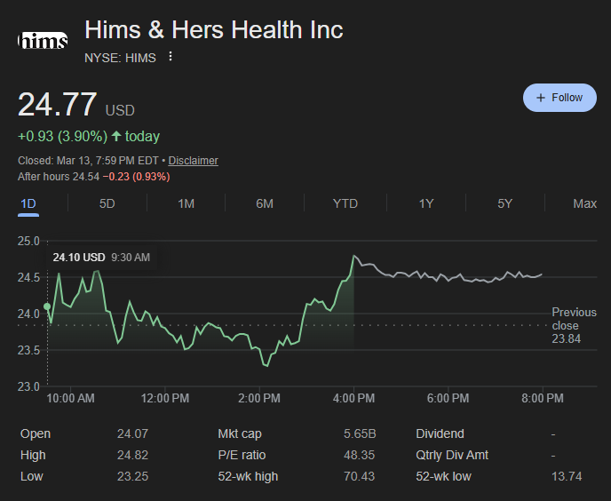Switch to the 5D chart range

click(x=107, y=203)
